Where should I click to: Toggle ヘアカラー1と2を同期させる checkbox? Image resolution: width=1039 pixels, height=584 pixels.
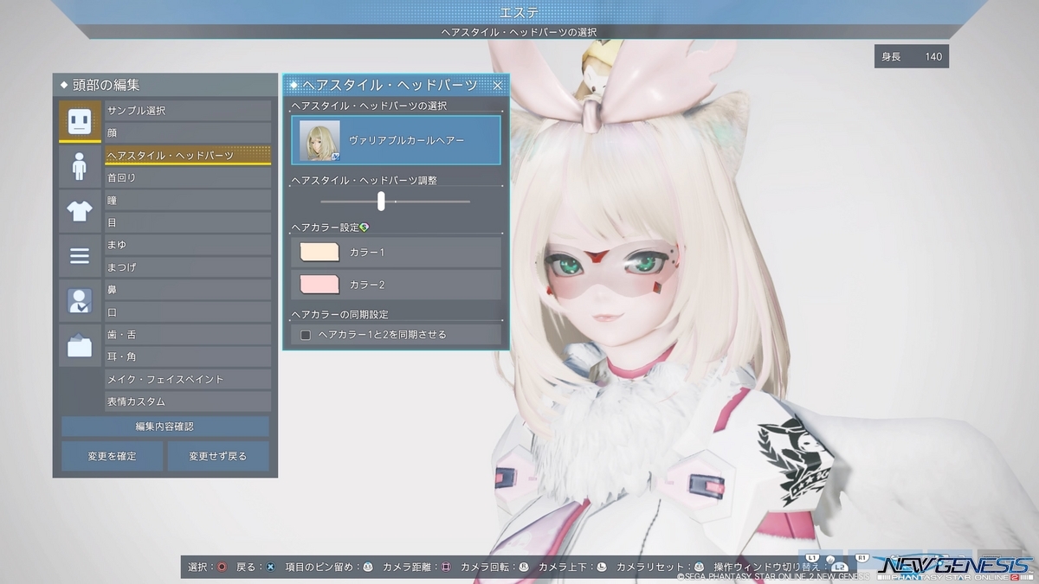(306, 335)
